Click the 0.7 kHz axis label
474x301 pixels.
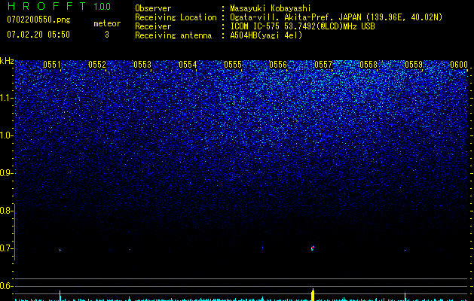click(7, 248)
